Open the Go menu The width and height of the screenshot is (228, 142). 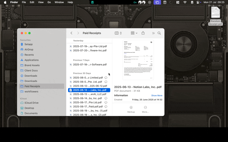click(x=49, y=2)
